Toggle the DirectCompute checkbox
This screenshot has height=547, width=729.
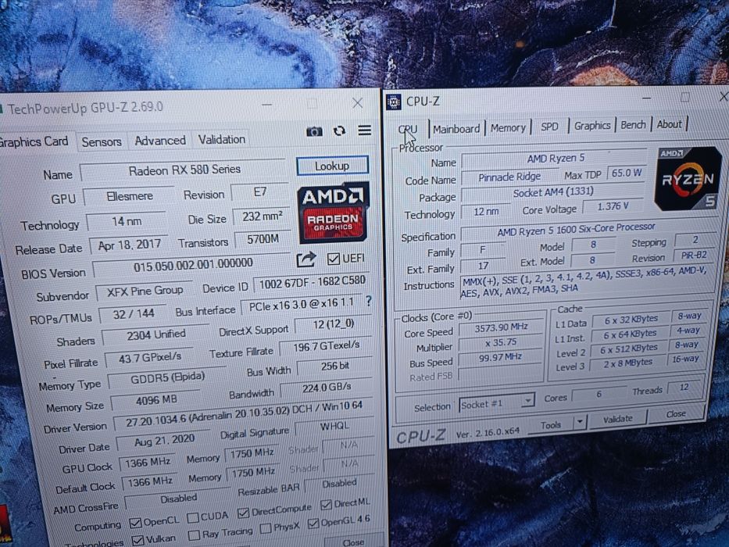pos(243,513)
